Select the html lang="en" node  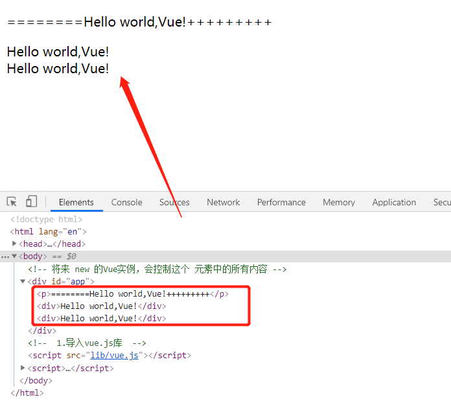48,231
